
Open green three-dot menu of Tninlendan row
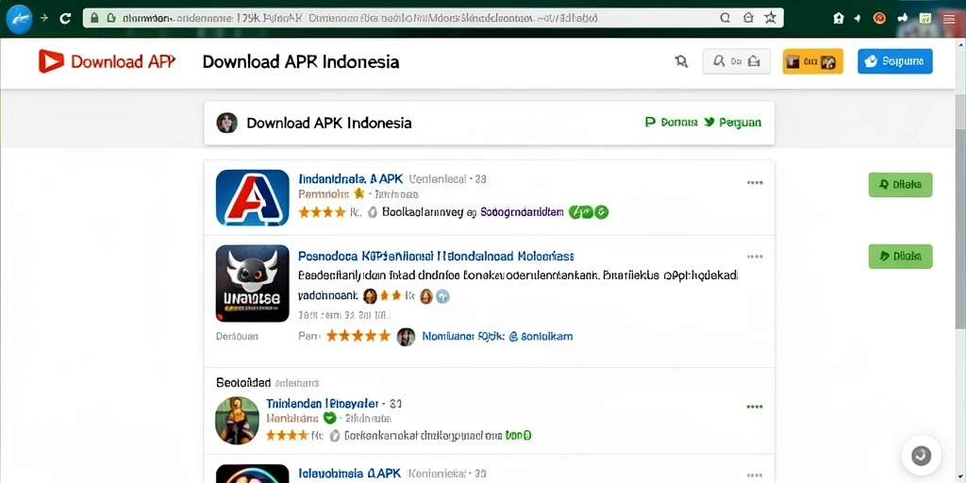[x=755, y=407]
